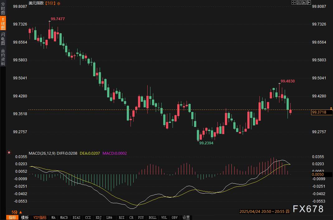The height and width of the screenshot is (220, 333).
Task: Click the MACD(26,12,9) parameter label
Action: pyautogui.click(x=42, y=153)
